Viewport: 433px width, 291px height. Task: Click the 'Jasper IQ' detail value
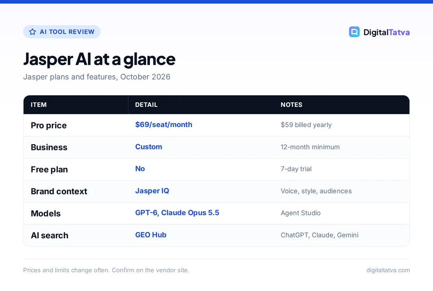pos(152,191)
